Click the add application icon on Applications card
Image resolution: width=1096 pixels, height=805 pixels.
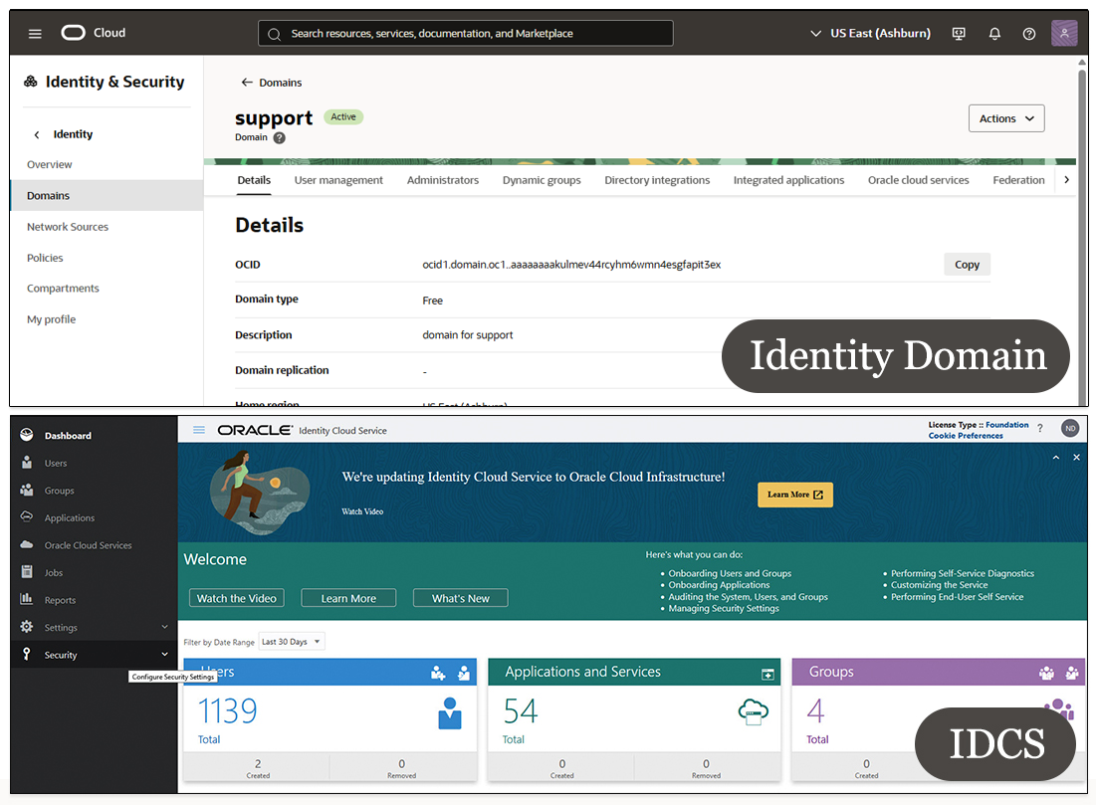click(x=767, y=674)
